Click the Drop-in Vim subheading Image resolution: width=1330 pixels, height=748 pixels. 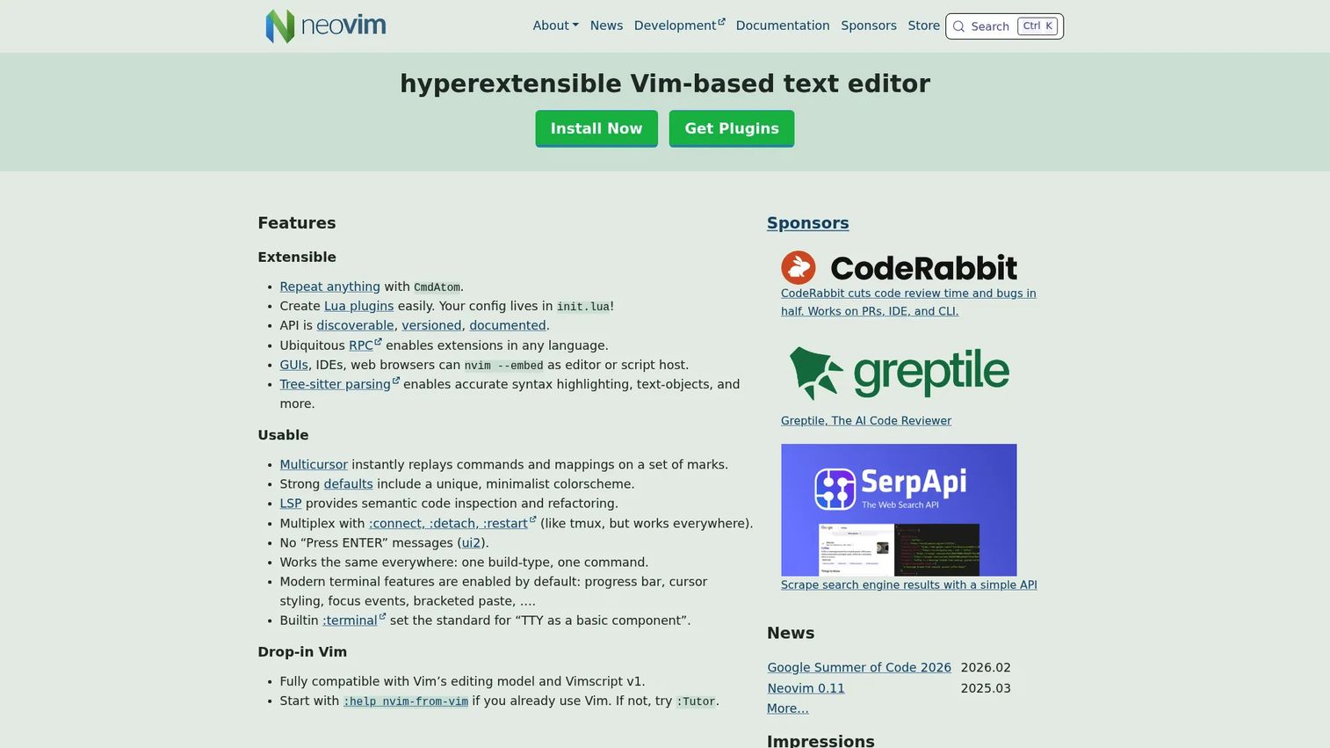(302, 652)
